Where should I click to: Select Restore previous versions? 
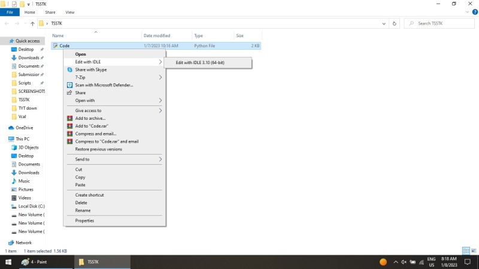114,149
